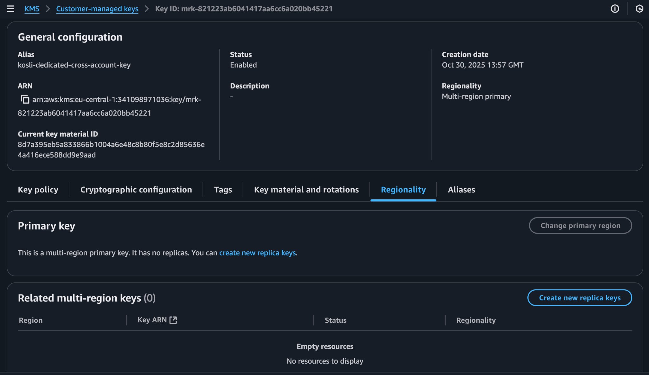Screen dimensions: 649x375
Task: Click the creation date 'Oct 30, 2025 13:57 GMT'
Action: [x=483, y=65]
